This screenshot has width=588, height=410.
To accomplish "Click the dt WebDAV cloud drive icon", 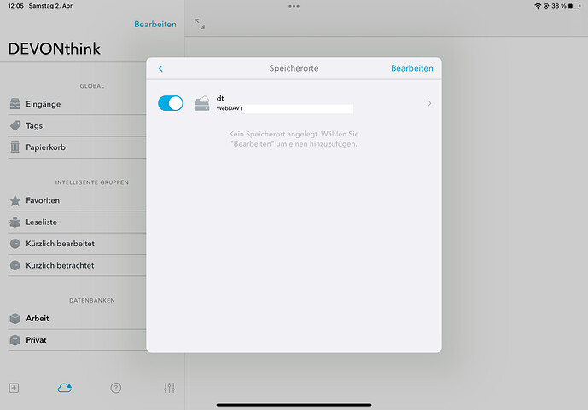I will point(201,103).
